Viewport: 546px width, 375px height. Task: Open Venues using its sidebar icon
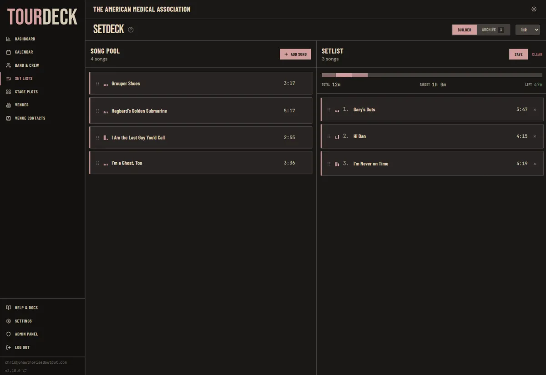[8, 105]
